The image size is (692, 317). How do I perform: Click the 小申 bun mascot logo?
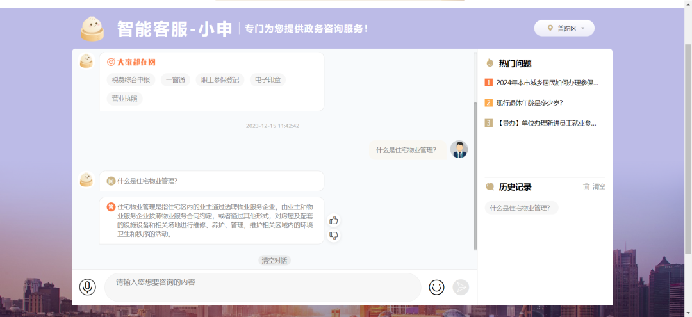[x=92, y=29]
